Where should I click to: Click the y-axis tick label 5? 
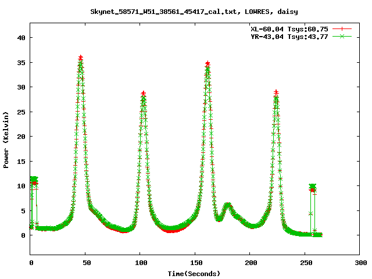[x=23, y=210]
